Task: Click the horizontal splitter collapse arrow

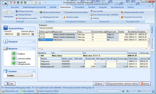Action: click(x=94, y=51)
